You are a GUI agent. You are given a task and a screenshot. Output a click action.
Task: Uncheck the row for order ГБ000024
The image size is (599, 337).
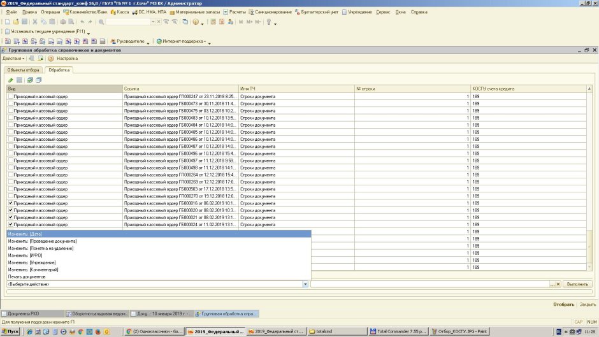pos(11,224)
